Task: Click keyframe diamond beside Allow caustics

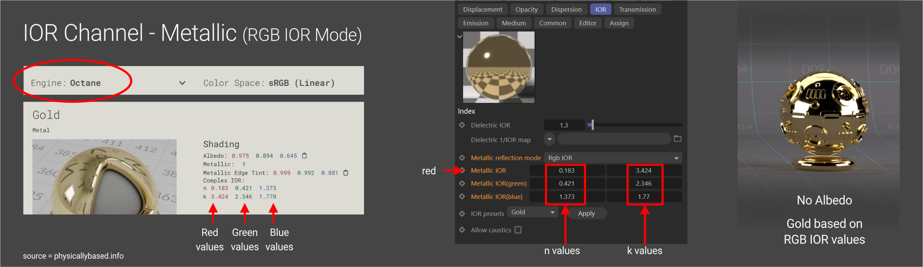Action: tap(462, 230)
